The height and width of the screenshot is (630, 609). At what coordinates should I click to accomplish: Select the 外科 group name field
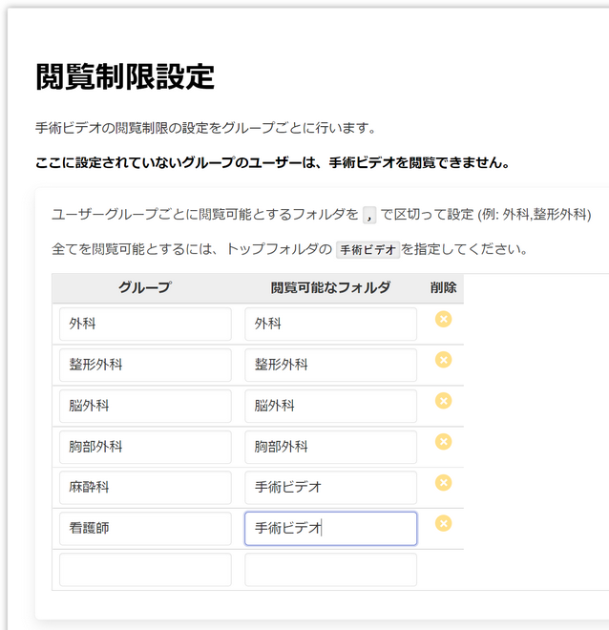tap(145, 324)
